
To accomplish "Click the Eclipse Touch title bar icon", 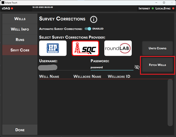I will [x=3, y=3].
